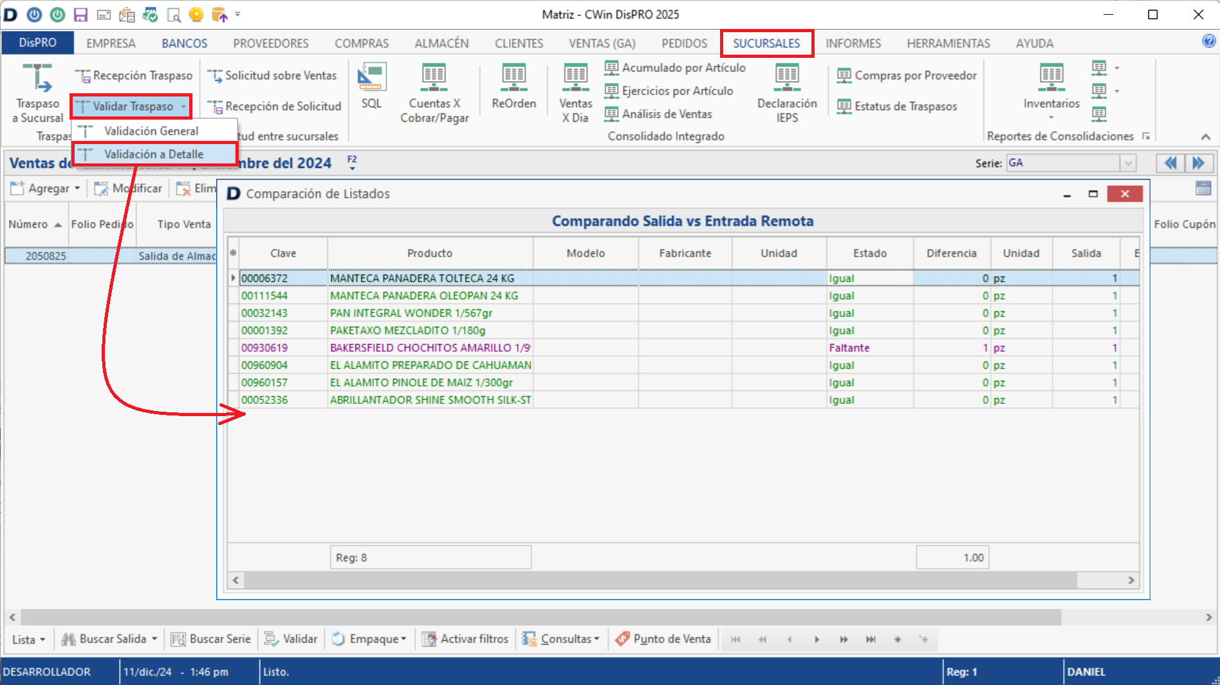
Task: Click the envelope mail icon in quick toolbar
Action: click(x=104, y=14)
